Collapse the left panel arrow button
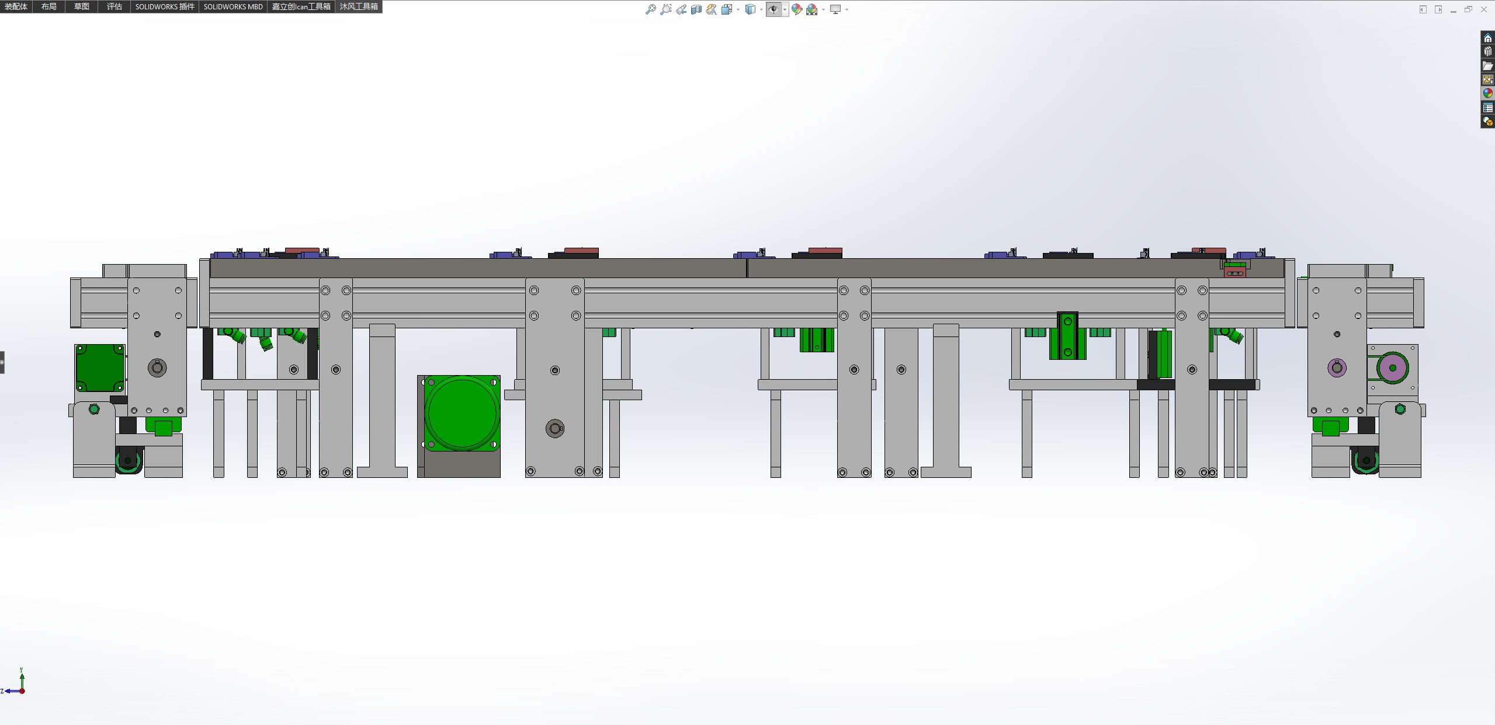The width and height of the screenshot is (1495, 725). tap(1423, 9)
